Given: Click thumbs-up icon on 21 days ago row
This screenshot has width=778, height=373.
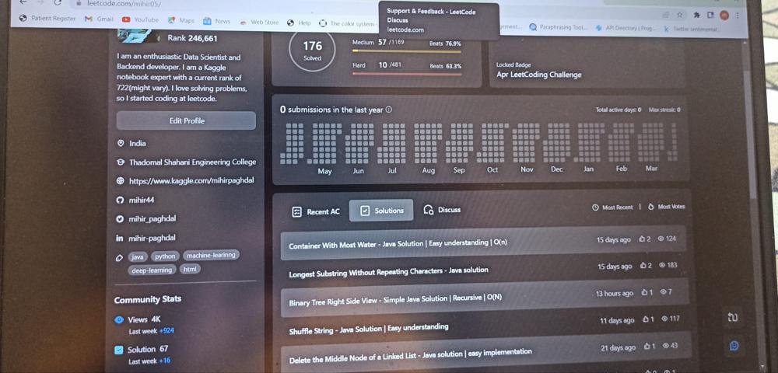Looking at the screenshot, I should click(x=647, y=347).
